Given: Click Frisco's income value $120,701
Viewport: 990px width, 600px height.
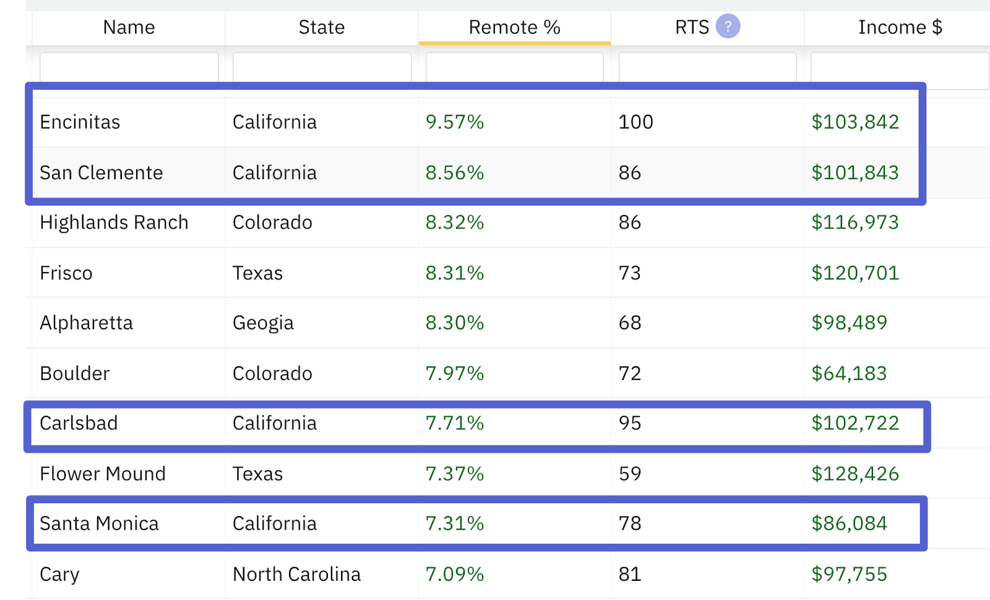Looking at the screenshot, I should 855,273.
